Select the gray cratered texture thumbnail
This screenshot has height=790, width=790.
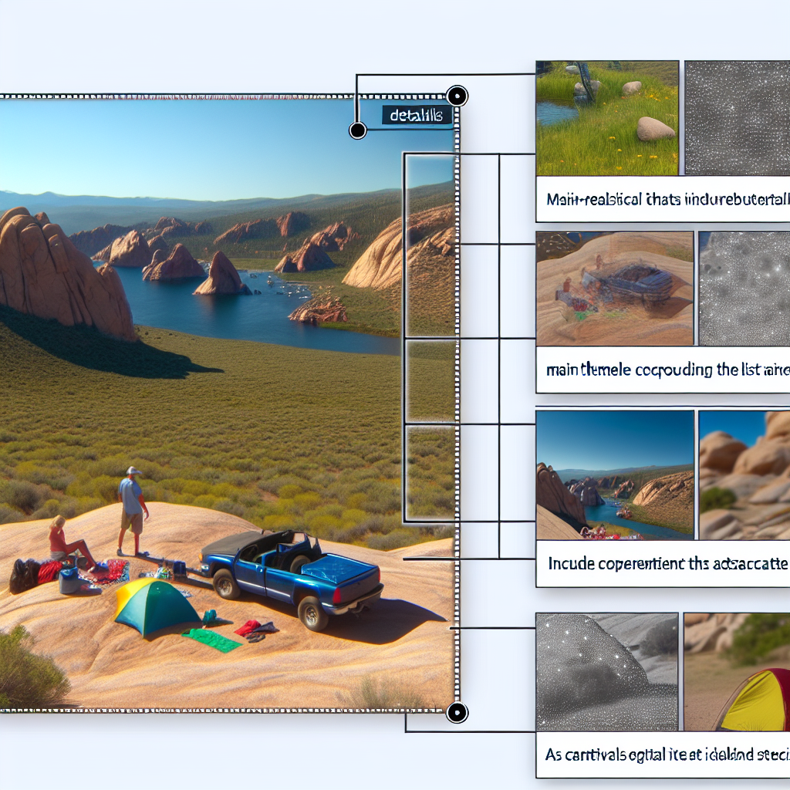(x=744, y=288)
